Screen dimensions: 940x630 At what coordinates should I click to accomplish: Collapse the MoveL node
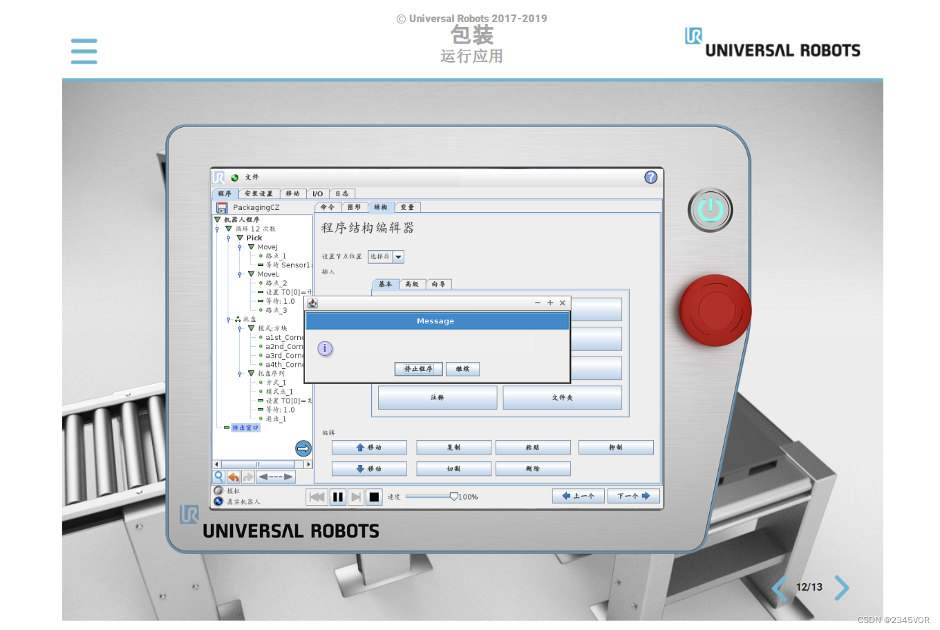click(252, 274)
